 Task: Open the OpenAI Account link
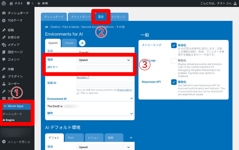coord(83,77)
